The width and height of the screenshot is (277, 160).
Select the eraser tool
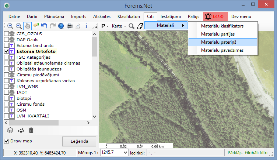click(140, 26)
